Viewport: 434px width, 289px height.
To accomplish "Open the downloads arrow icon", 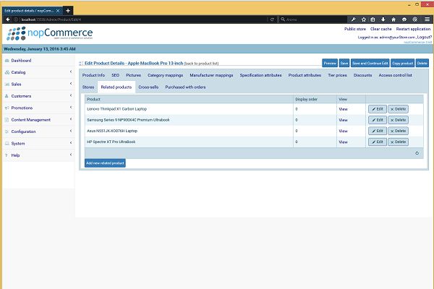I will 383,20.
